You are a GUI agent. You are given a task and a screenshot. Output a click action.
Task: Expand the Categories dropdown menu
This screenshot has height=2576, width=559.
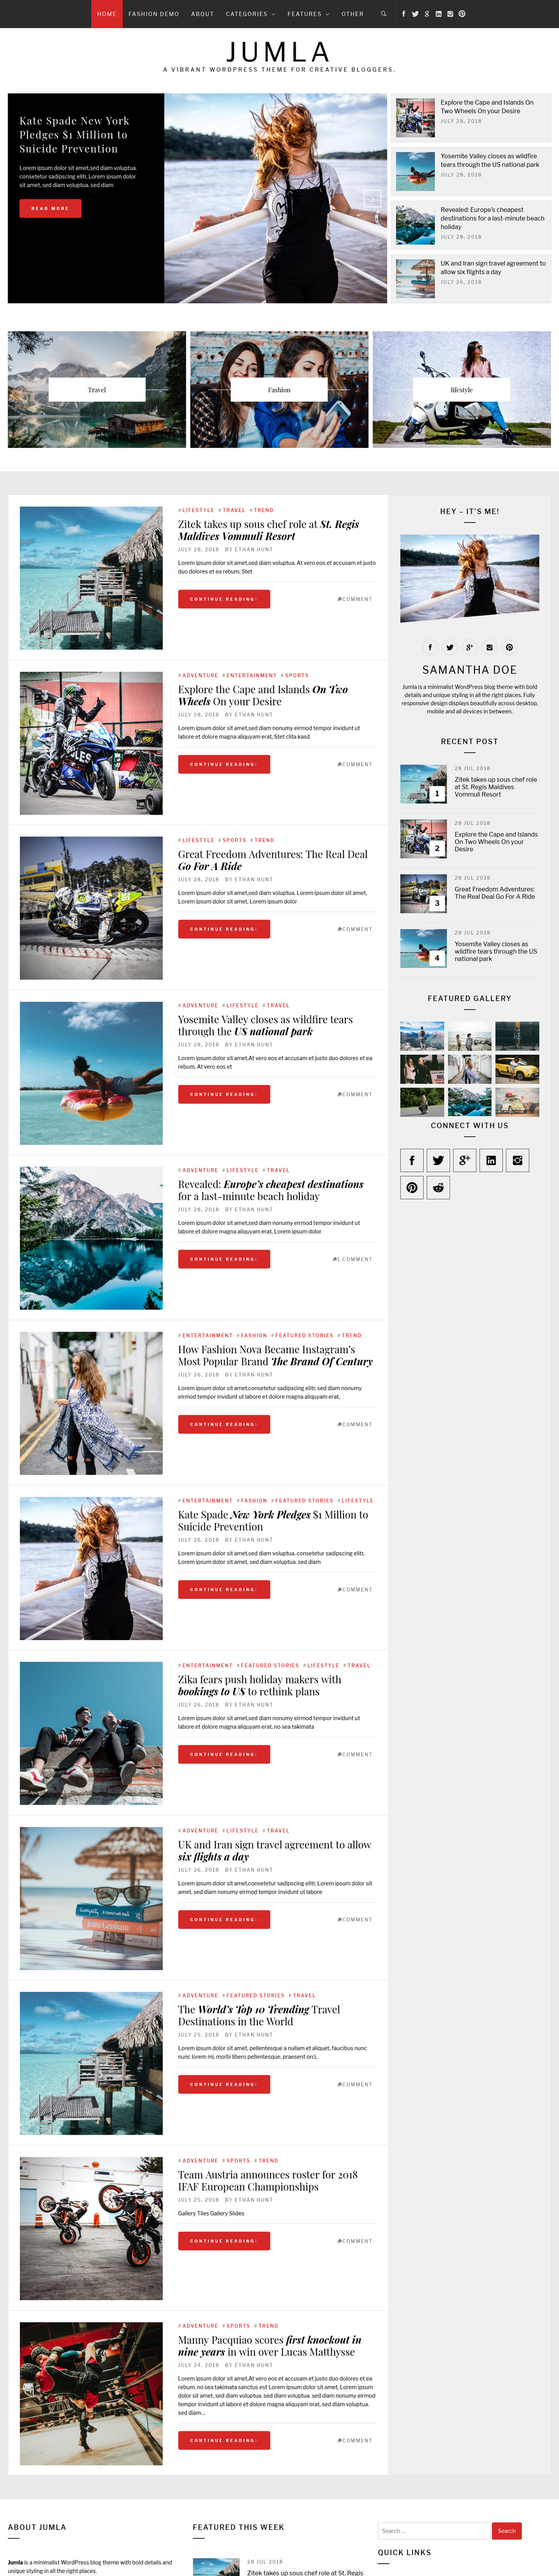(250, 14)
